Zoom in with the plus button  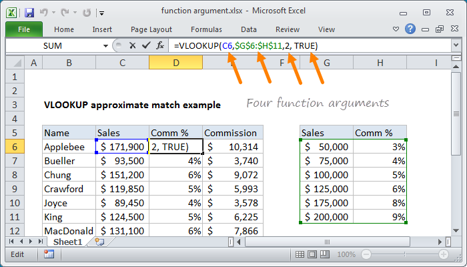[x=444, y=254]
